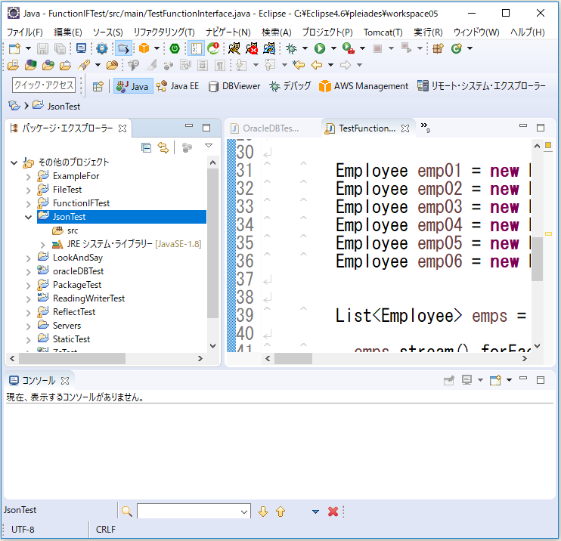Open the Console display selected dropdown arrow
561x541 pixels.
coord(481,380)
